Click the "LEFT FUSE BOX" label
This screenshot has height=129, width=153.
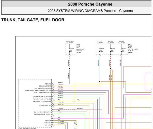(78, 46)
